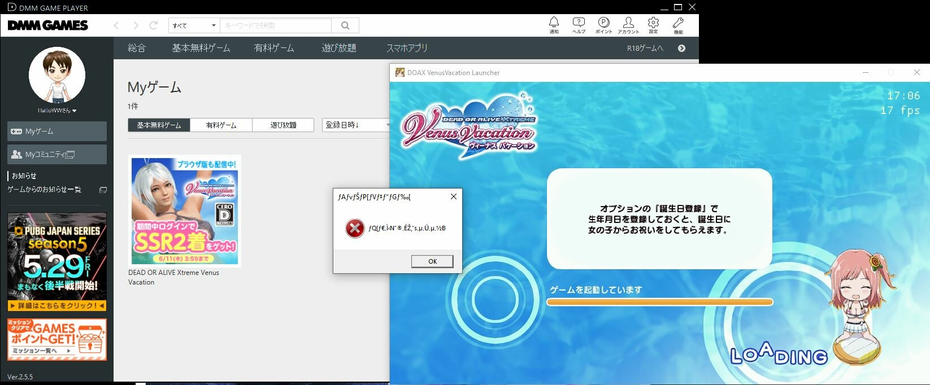Open the settings gear (設定) icon

pyautogui.click(x=653, y=25)
